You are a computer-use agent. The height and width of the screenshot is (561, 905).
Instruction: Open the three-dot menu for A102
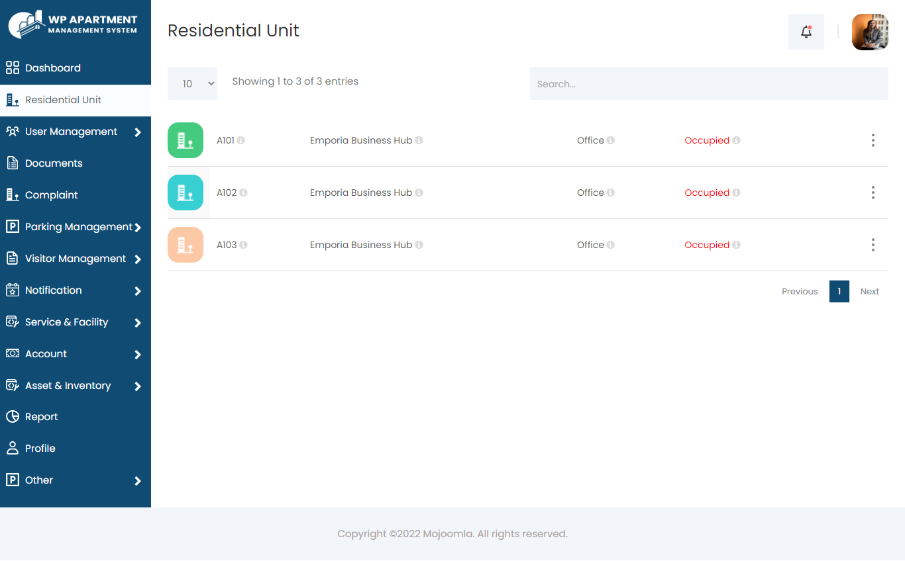click(873, 193)
